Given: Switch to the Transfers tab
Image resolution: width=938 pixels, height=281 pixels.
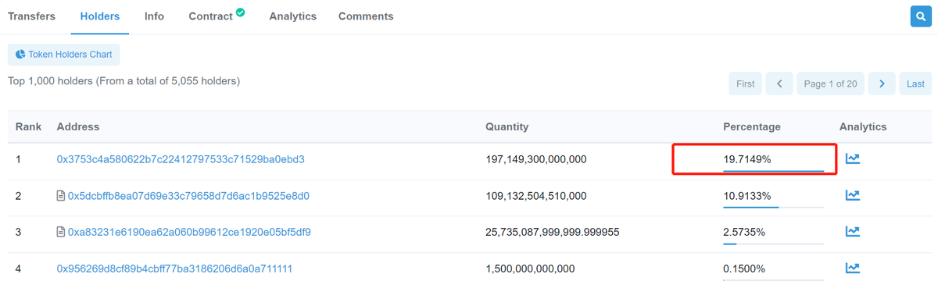Looking at the screenshot, I should [x=32, y=16].
